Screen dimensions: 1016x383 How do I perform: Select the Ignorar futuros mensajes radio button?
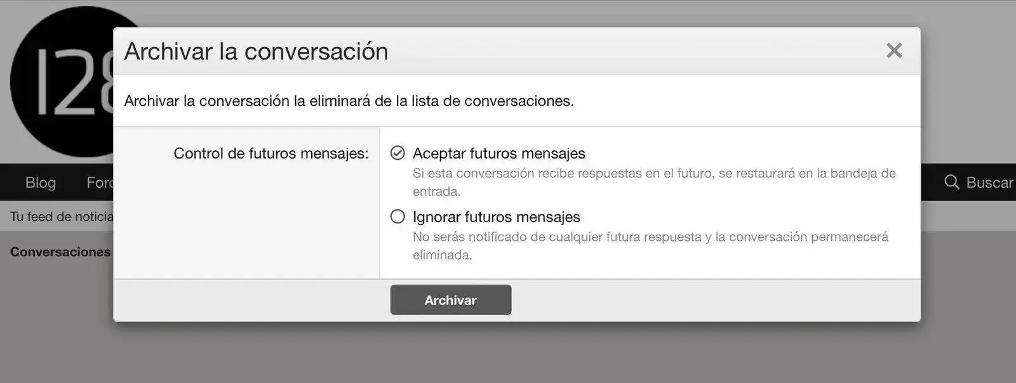pyautogui.click(x=398, y=217)
